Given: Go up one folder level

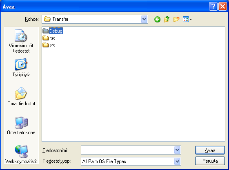Looking at the screenshot, I should coord(167,19).
